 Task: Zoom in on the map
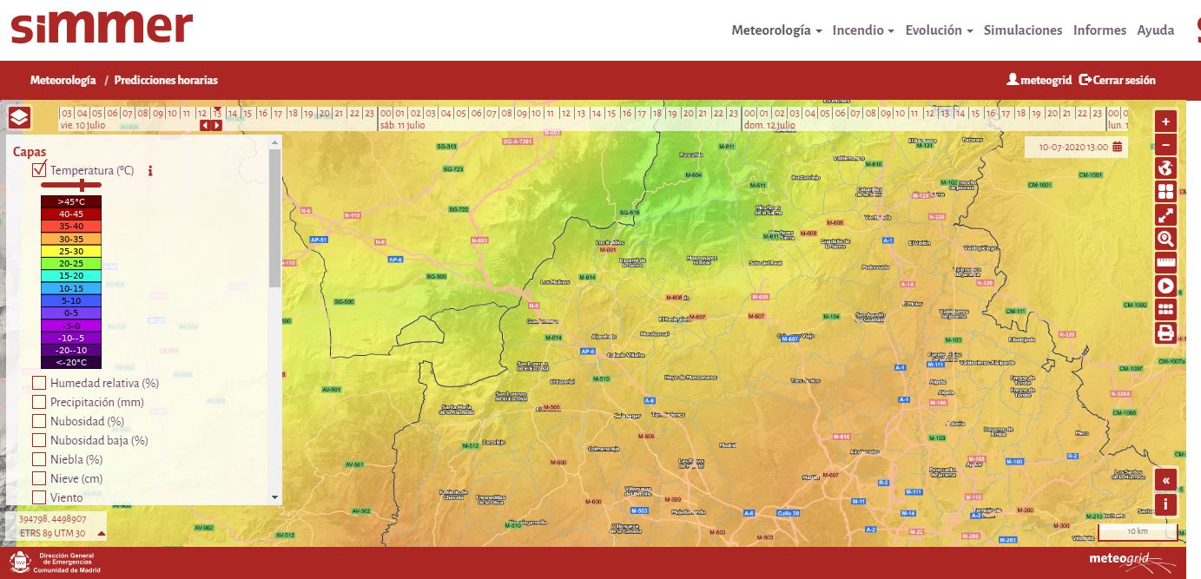1165,122
